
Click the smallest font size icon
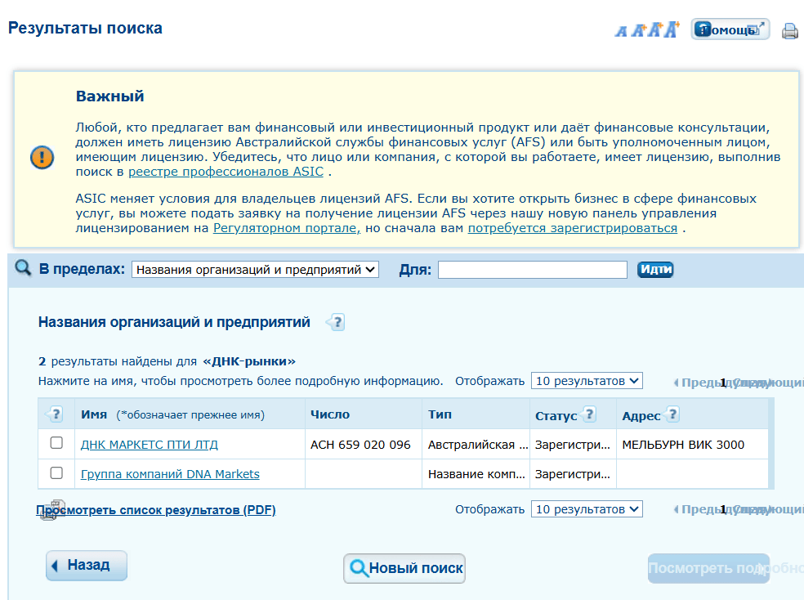[x=622, y=29]
